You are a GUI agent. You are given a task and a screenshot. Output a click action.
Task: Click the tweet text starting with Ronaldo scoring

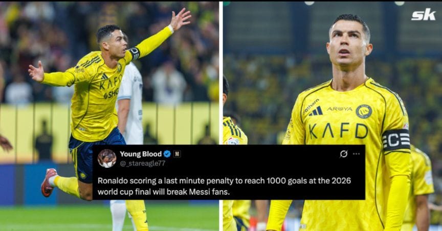click(224, 186)
